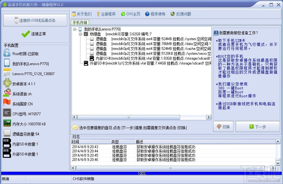Click the system language users icon
Viewport: 283px width, 184px height.
pyautogui.click(x=7, y=93)
